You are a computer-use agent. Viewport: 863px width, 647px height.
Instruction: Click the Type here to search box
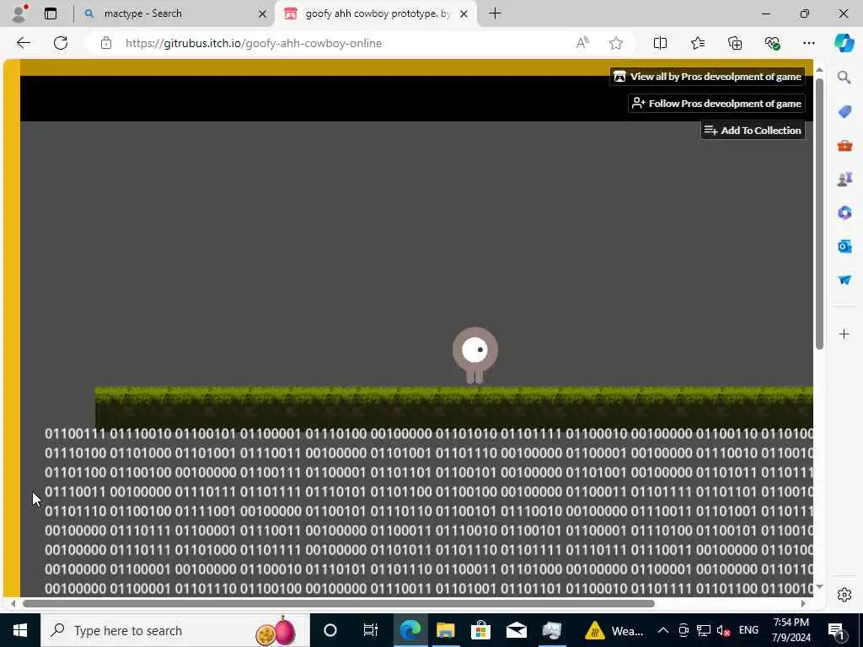[175, 630]
